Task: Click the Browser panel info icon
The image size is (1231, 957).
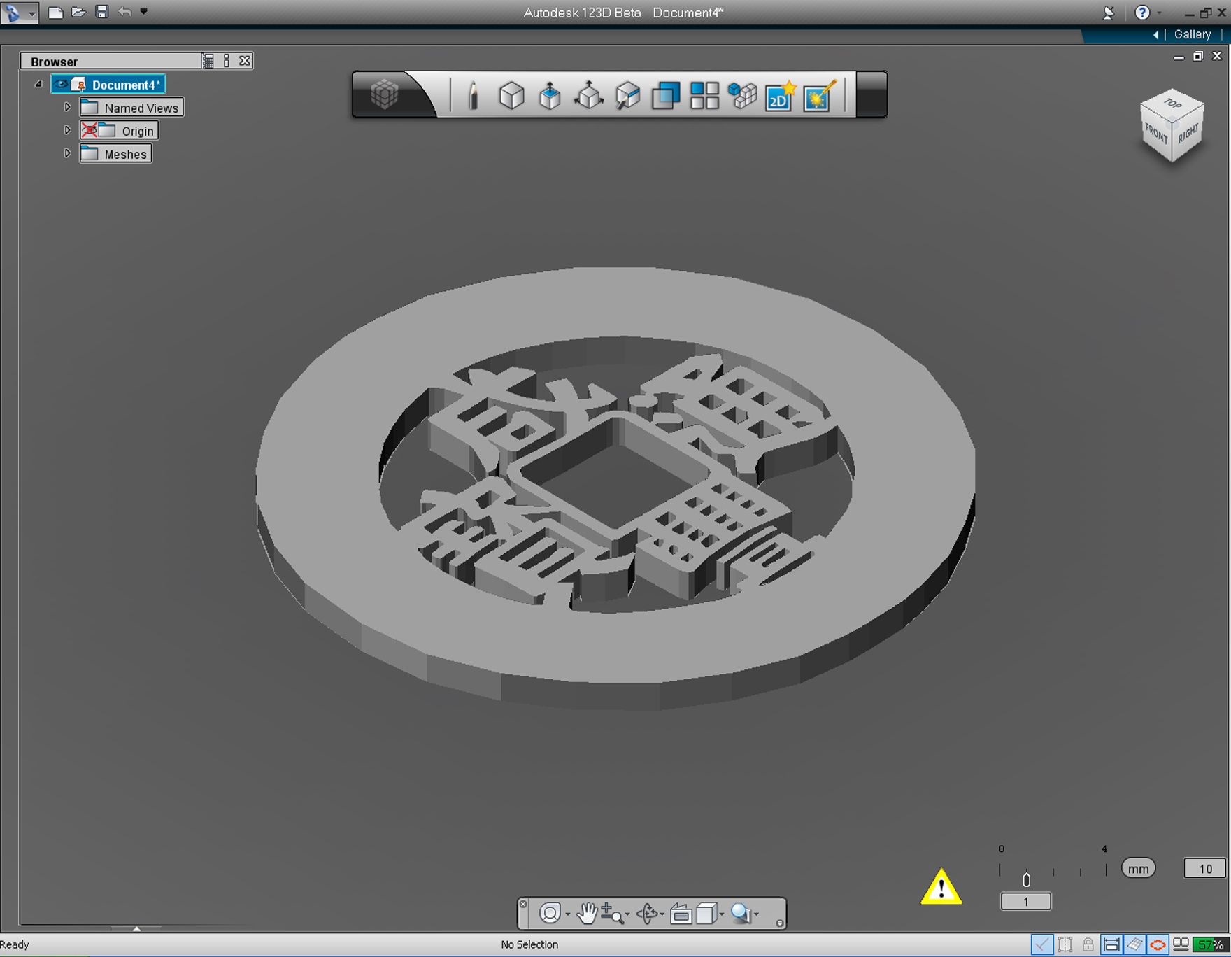Action: [x=227, y=61]
